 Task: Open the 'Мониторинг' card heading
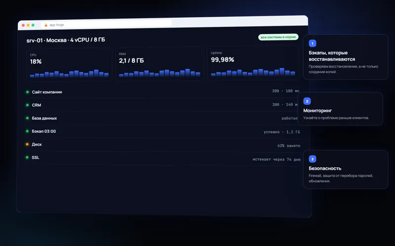(317, 110)
